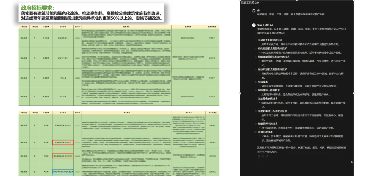Open the 低碳工具箱 2.0 model dropdown
Screen dimensions: 371x176
pos(251,3)
